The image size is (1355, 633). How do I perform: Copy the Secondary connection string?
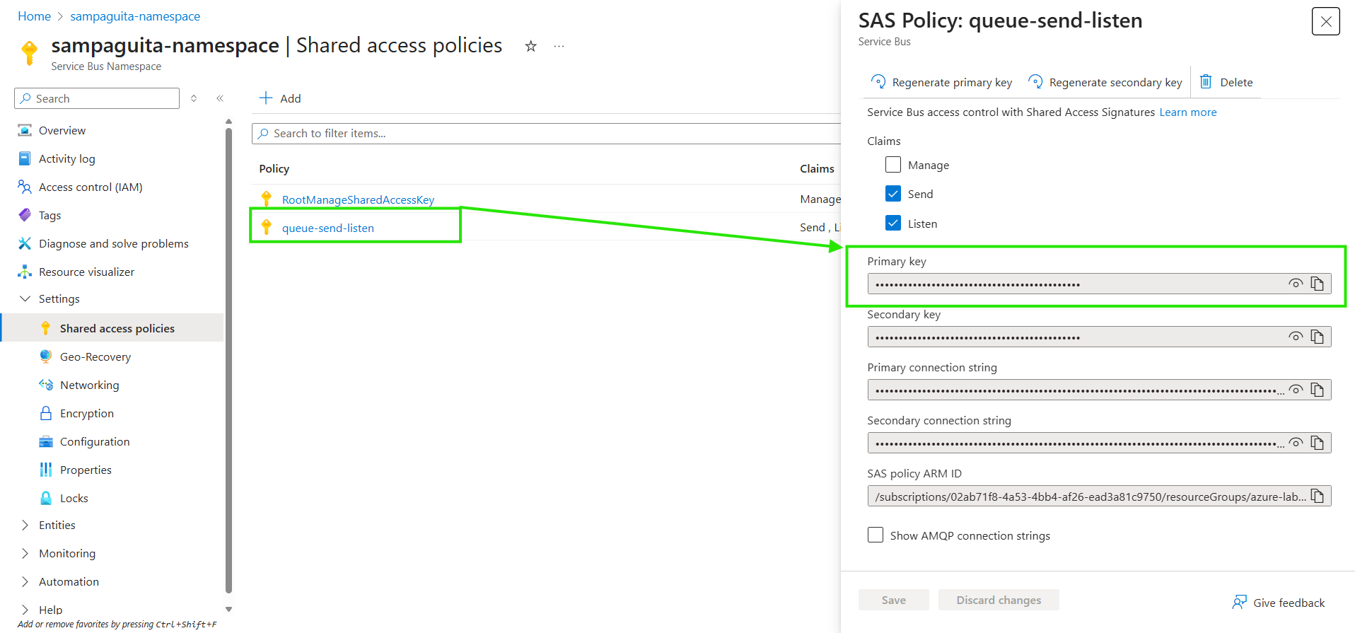point(1317,443)
